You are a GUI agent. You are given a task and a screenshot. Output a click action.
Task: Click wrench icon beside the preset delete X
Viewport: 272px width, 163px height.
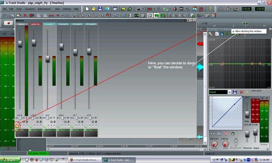click(x=247, y=92)
